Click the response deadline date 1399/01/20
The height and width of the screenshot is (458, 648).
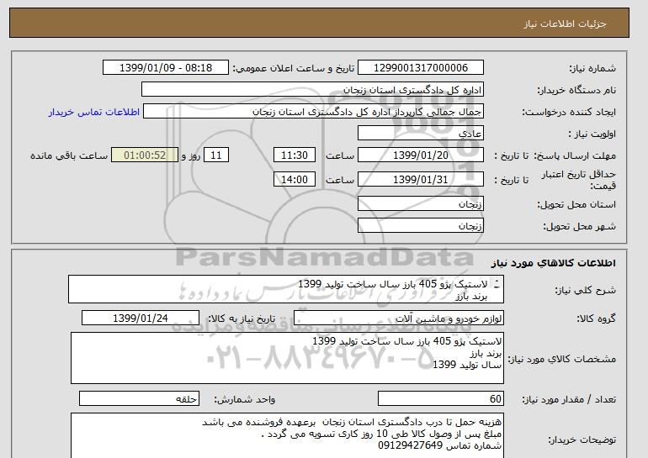click(420, 155)
